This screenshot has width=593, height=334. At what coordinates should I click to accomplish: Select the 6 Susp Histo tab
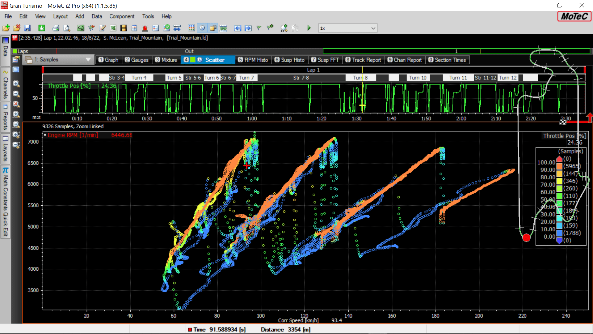289,60
